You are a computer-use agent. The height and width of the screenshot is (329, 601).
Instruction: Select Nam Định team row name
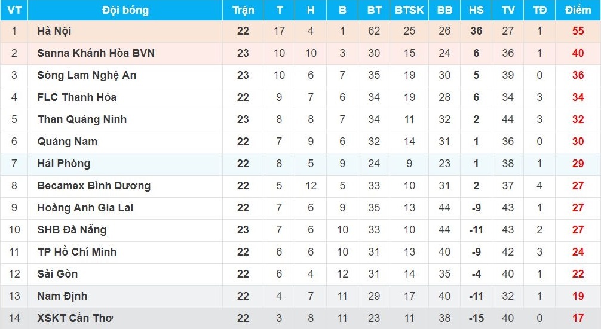(x=62, y=296)
